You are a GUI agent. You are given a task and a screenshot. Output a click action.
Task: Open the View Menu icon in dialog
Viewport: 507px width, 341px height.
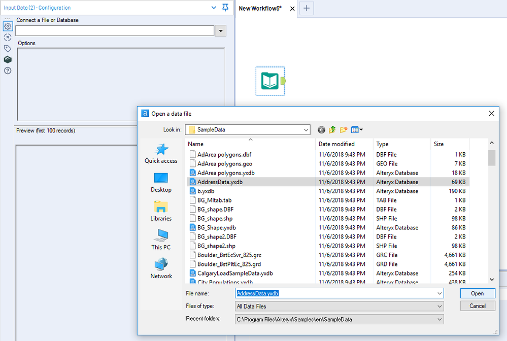point(357,130)
